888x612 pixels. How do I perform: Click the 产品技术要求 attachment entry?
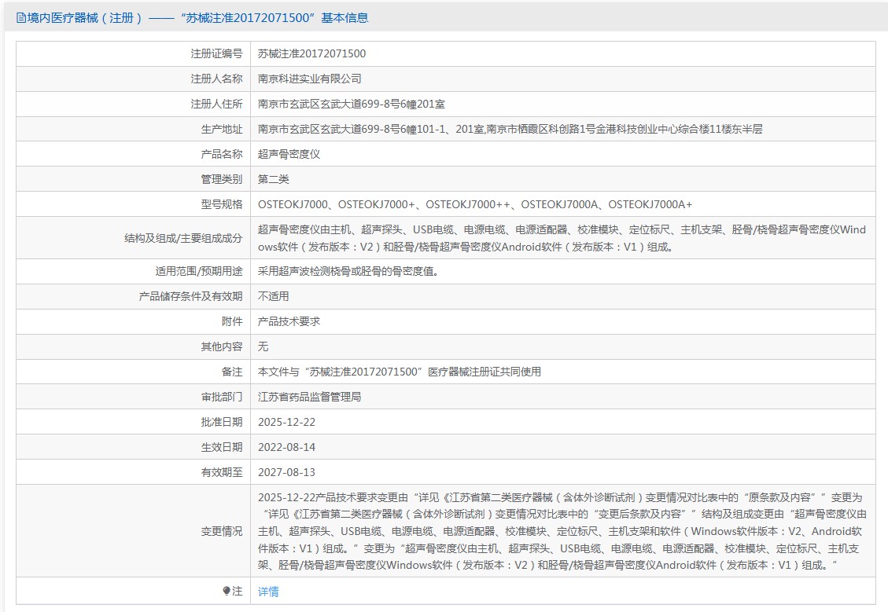[289, 321]
